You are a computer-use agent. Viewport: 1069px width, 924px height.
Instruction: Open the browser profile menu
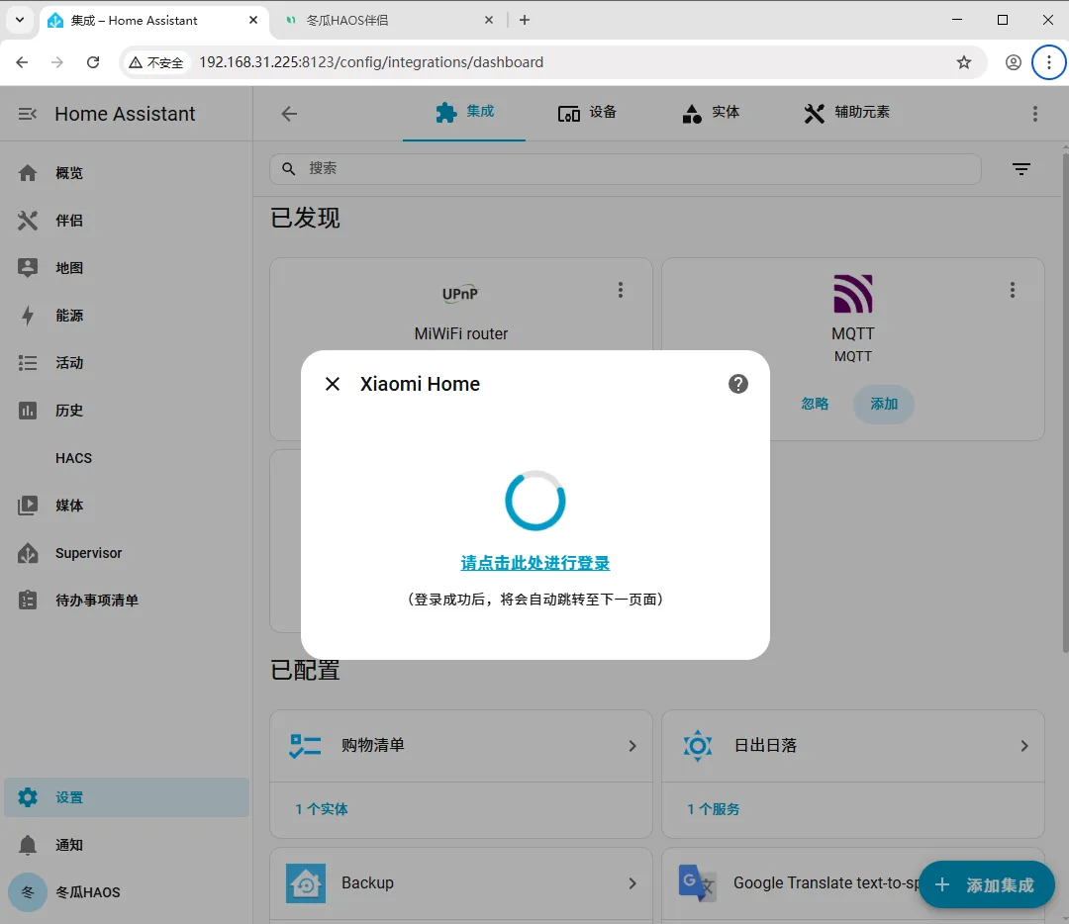tap(1014, 62)
